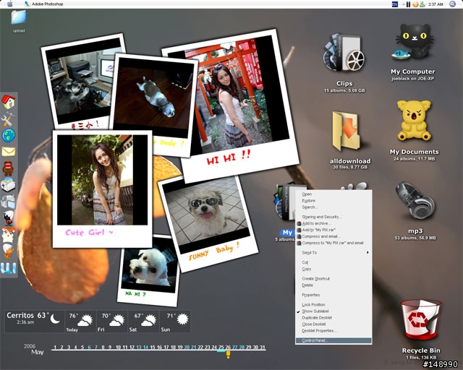Open the upload folder on the desktop
This screenshot has width=463, height=370.
tap(19, 21)
